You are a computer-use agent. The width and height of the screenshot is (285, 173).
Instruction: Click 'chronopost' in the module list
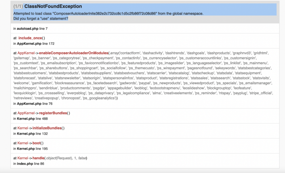point(70,98)
